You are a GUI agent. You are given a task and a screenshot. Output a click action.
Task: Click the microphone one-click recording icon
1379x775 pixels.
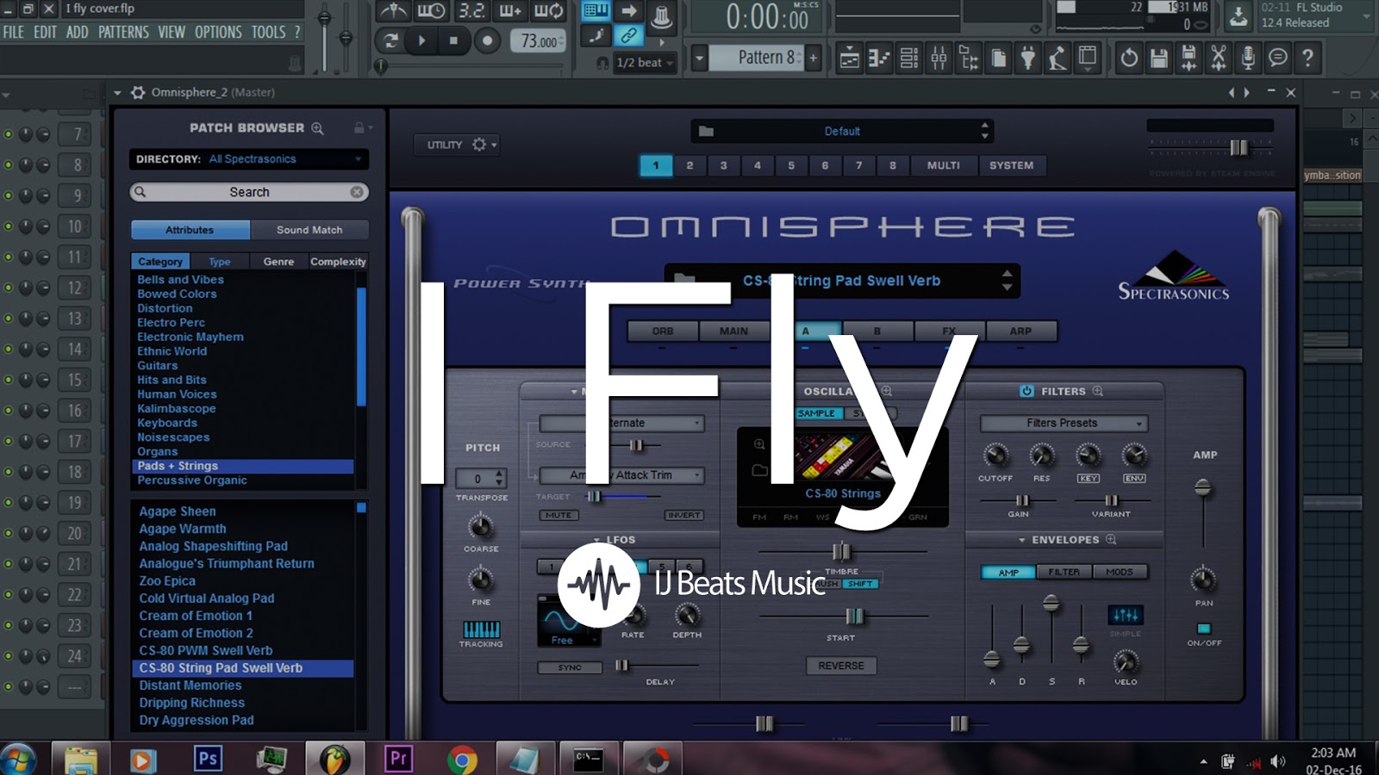[x=1248, y=58]
